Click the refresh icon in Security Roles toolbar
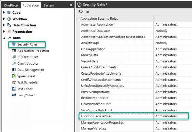Image resolution: width=192 pixels, height=132 pixels. 81,11
